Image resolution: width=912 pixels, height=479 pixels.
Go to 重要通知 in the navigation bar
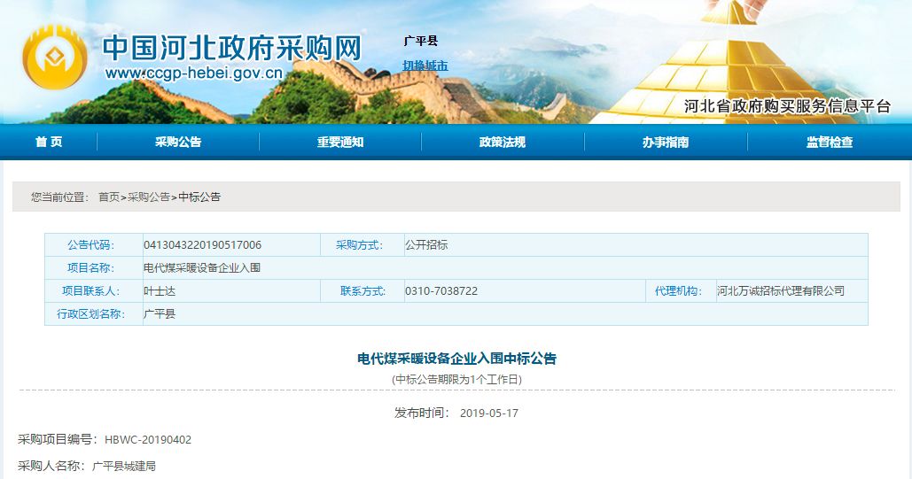(x=340, y=143)
